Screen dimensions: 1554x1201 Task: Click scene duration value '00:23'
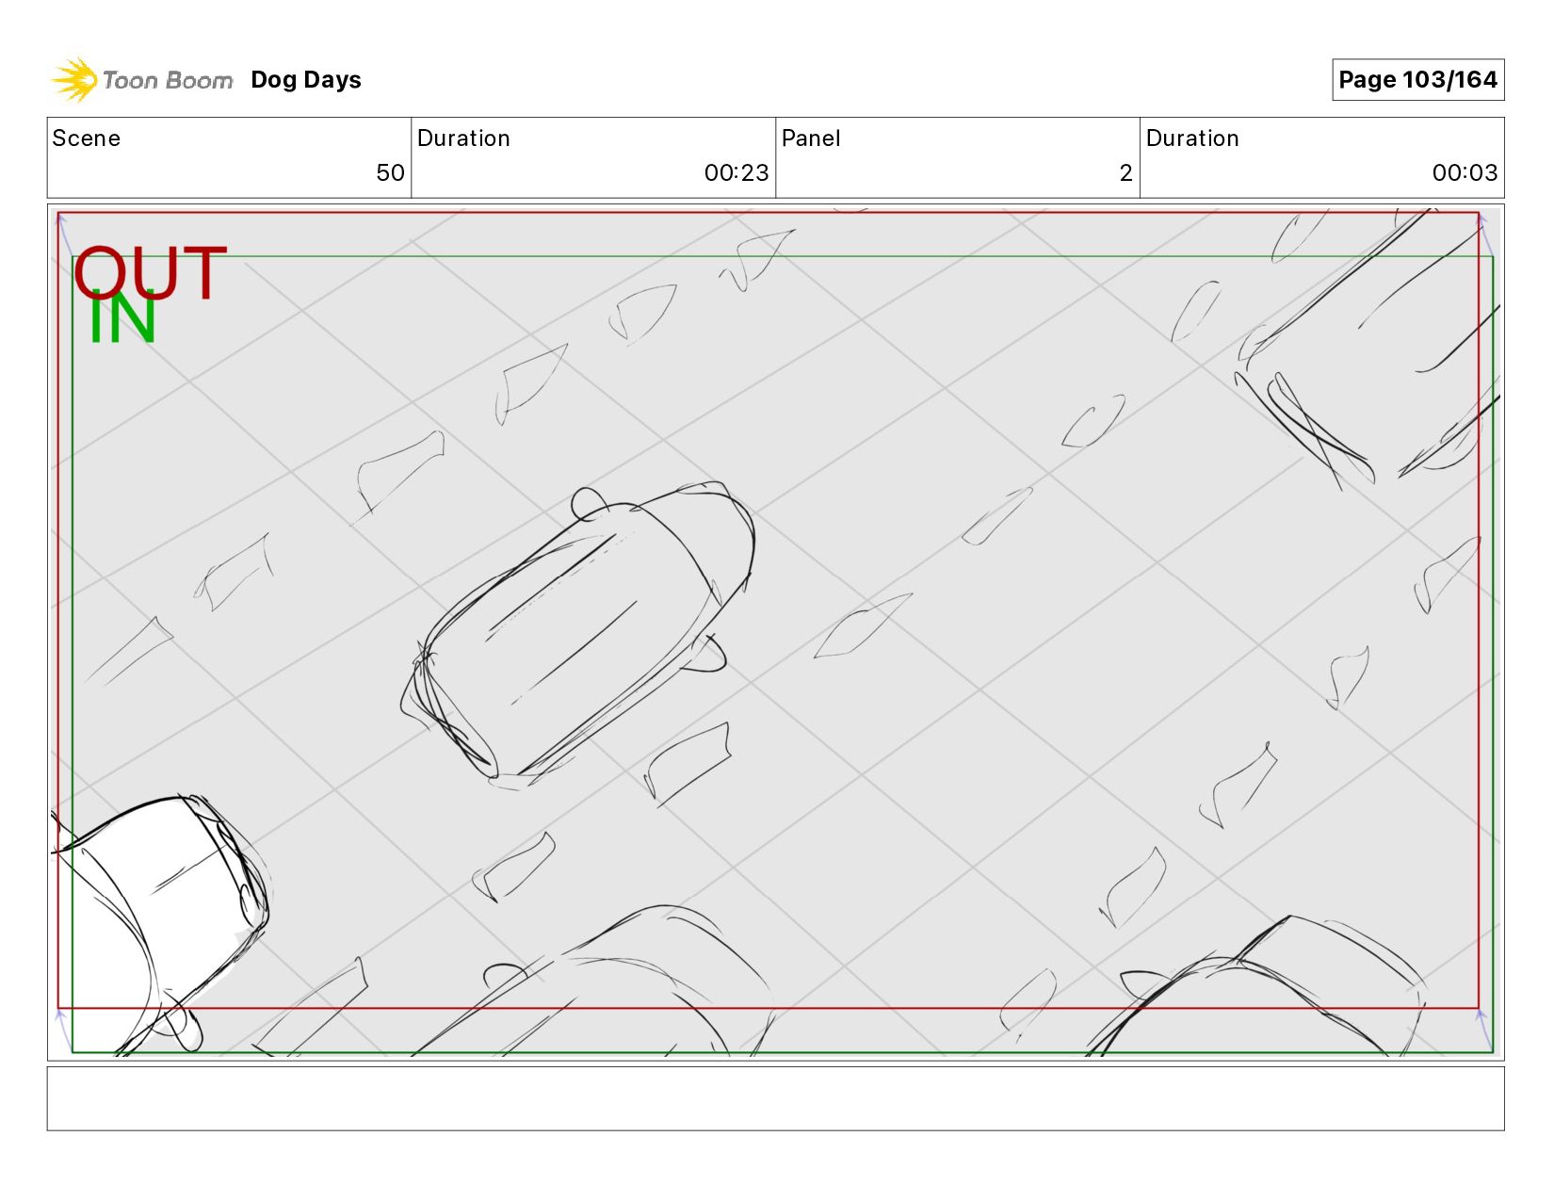(x=737, y=173)
